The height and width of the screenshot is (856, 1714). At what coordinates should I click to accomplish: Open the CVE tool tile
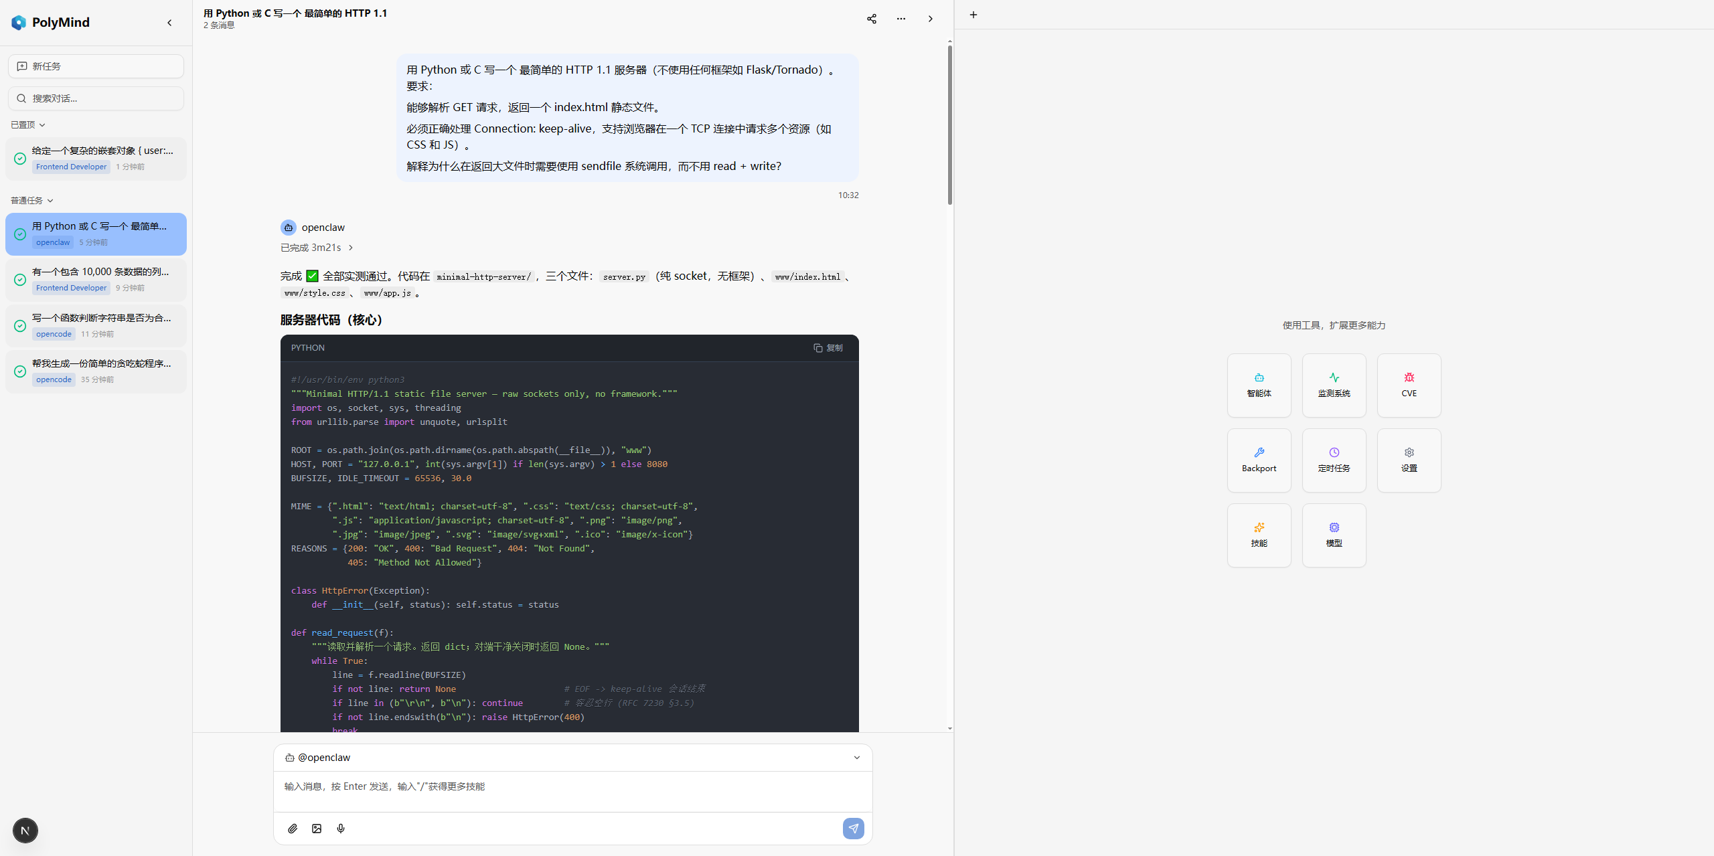(x=1409, y=386)
